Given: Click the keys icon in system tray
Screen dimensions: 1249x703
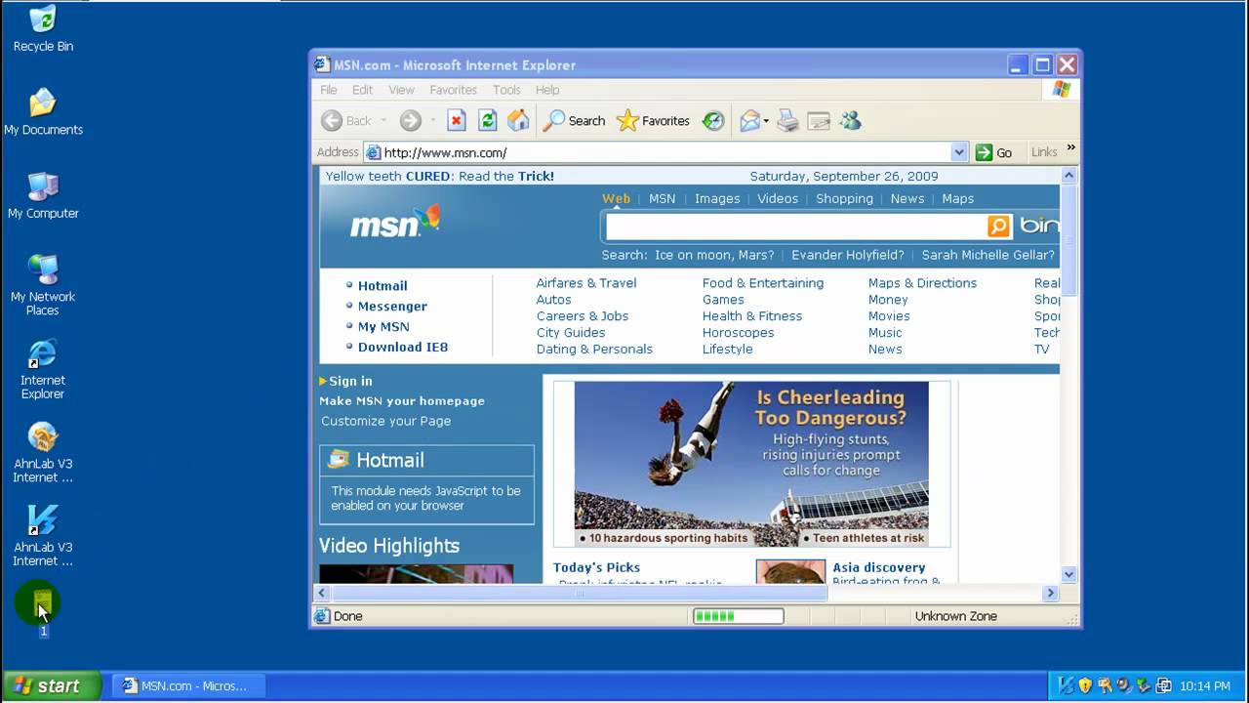Looking at the screenshot, I should (1105, 685).
